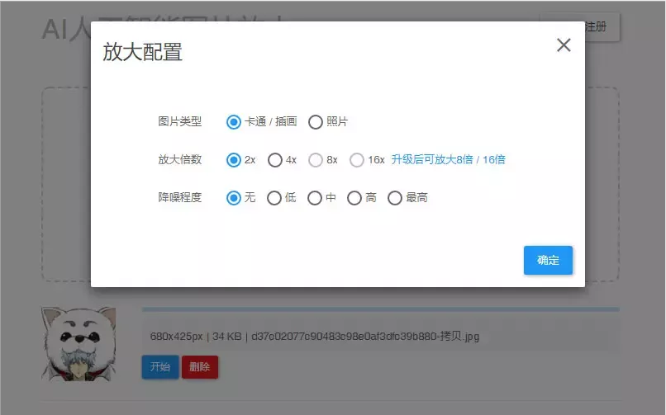Click the 放大倍数 label
The width and height of the screenshot is (666, 415).
[x=179, y=159]
